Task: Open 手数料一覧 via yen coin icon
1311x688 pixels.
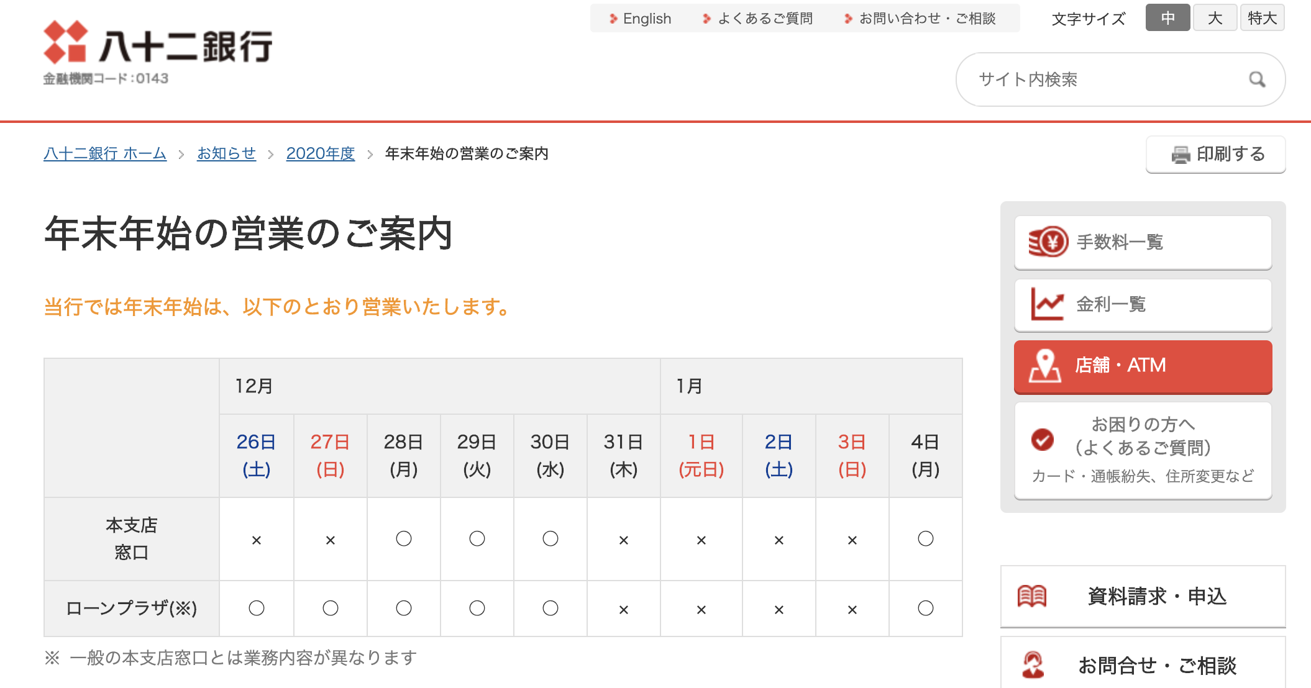Action: tap(1048, 242)
